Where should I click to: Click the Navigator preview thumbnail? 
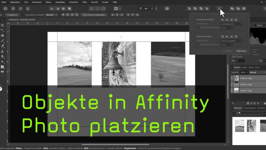tap(249, 131)
